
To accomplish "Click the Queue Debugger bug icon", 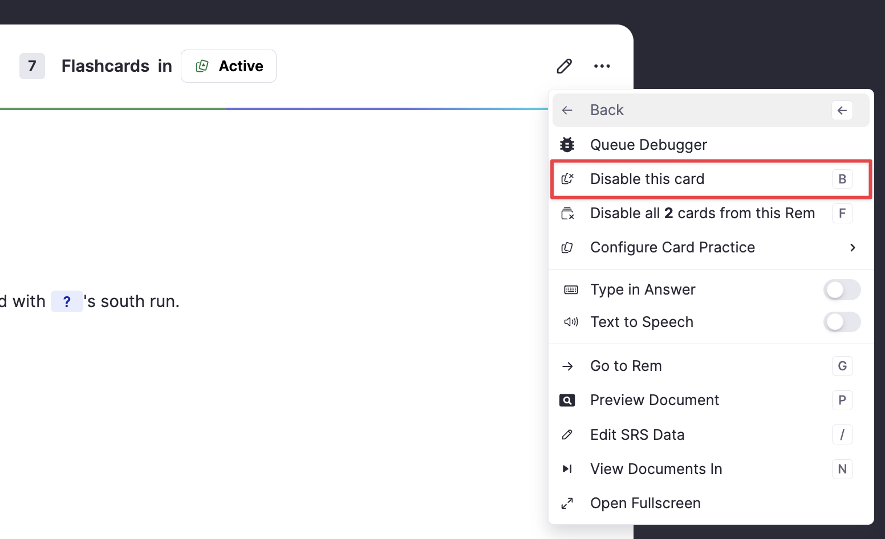I will pyautogui.click(x=567, y=145).
